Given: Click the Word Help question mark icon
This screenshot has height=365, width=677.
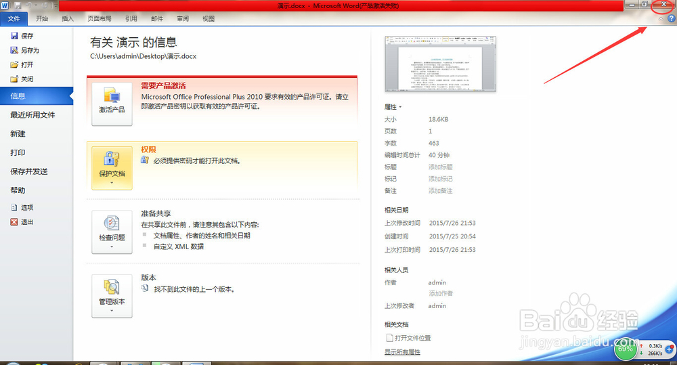Looking at the screenshot, I should point(672,18).
